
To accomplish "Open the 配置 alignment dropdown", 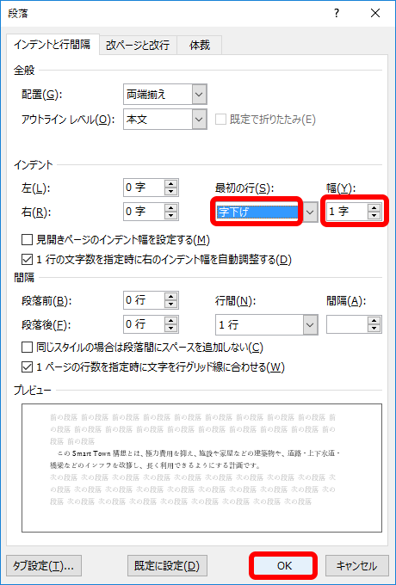I will (x=200, y=95).
